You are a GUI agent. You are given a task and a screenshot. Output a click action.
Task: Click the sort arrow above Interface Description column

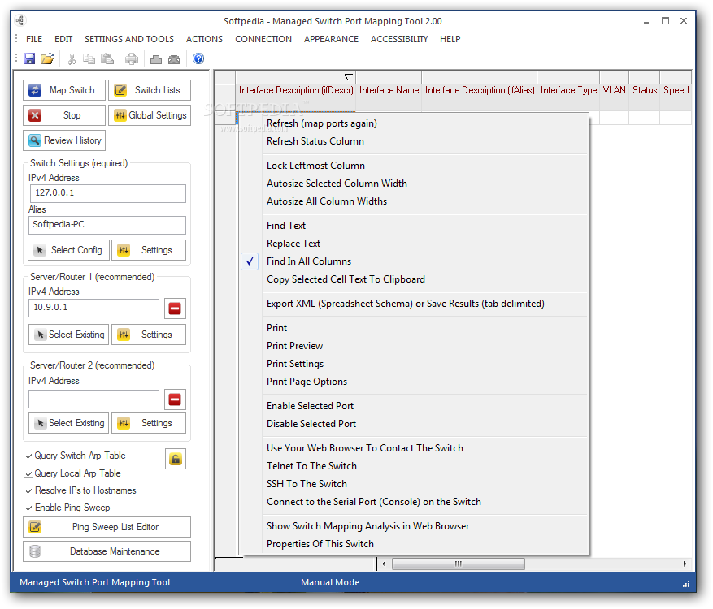[x=348, y=77]
